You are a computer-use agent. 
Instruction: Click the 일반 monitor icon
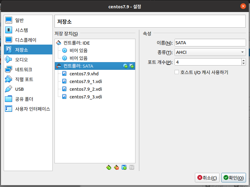coord(8,20)
